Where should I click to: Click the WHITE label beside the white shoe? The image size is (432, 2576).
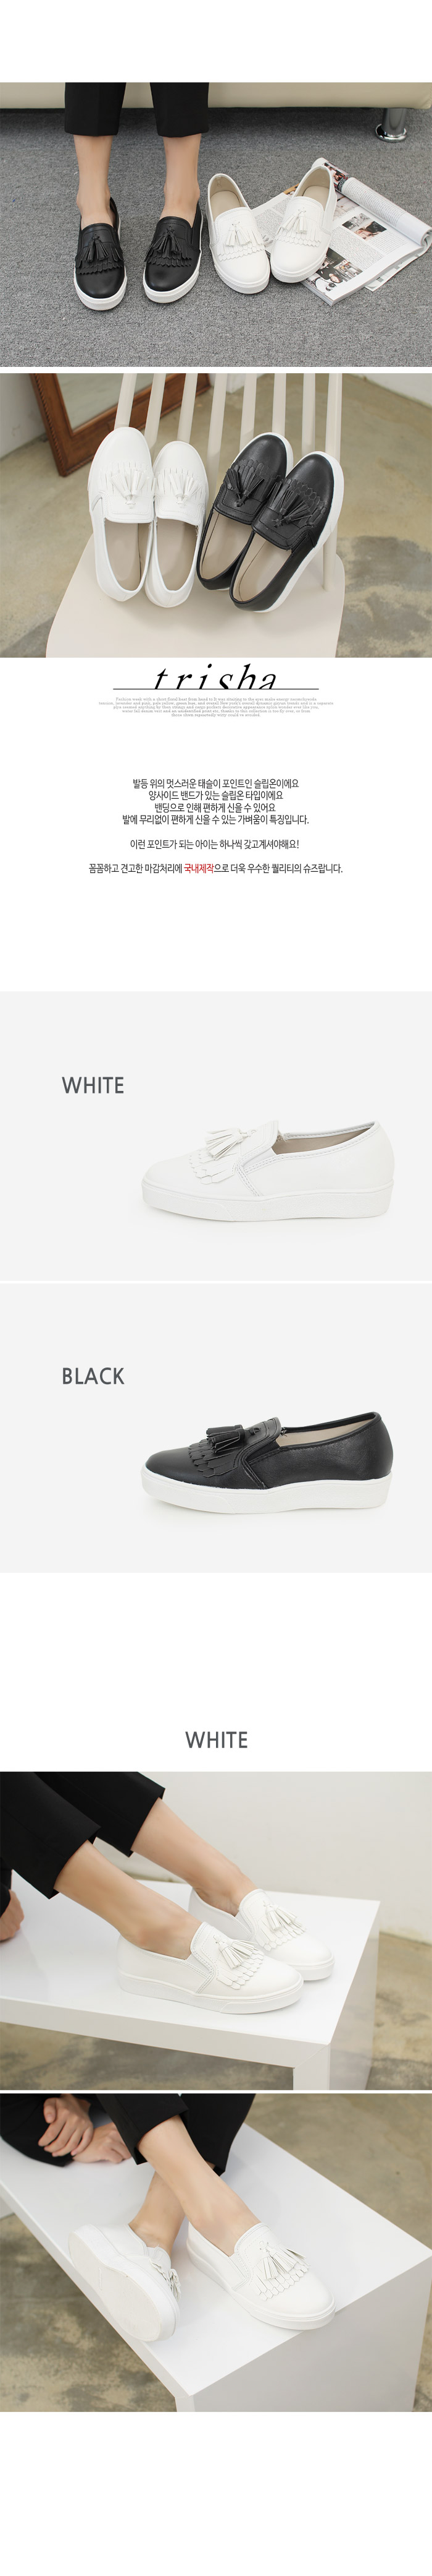93,1085
